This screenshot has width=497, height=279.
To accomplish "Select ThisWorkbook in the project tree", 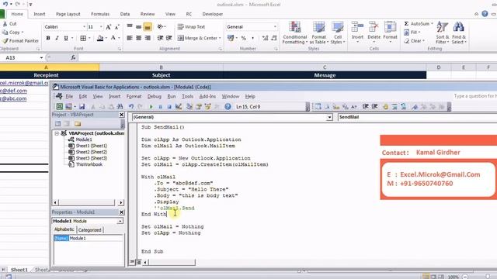I will pyautogui.click(x=85, y=164).
